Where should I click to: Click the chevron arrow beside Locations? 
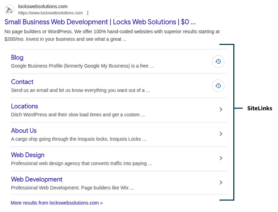221,110
